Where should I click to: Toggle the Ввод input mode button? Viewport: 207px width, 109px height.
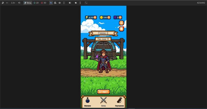28,3
